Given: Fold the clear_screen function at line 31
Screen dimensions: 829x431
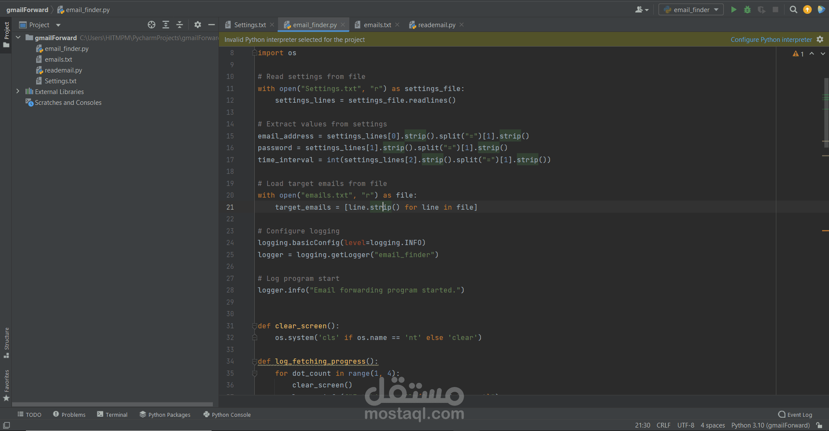Looking at the screenshot, I should pyautogui.click(x=254, y=326).
